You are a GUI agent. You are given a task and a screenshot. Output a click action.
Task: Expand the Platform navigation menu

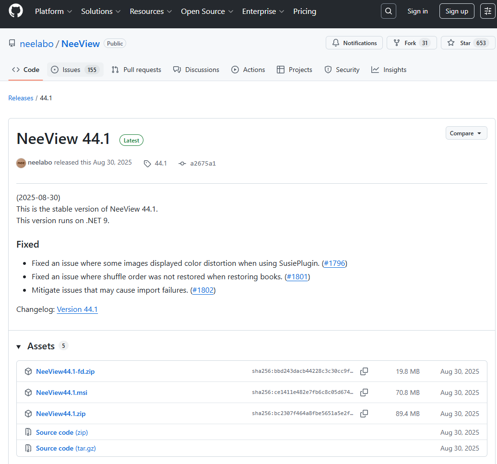coord(53,11)
